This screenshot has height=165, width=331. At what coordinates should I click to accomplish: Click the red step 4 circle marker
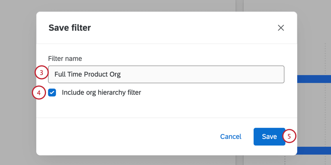pos(39,93)
